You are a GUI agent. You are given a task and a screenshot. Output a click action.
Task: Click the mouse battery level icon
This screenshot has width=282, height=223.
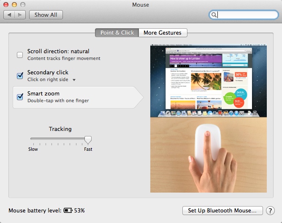click(x=68, y=210)
